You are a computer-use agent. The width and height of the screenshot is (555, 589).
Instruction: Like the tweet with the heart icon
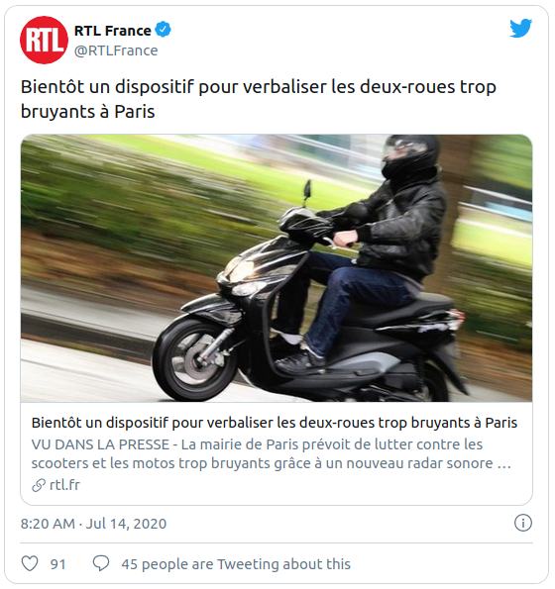click(x=30, y=563)
